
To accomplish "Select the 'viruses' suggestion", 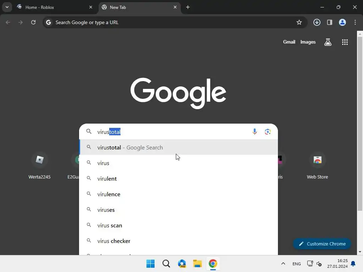I will click(178, 210).
